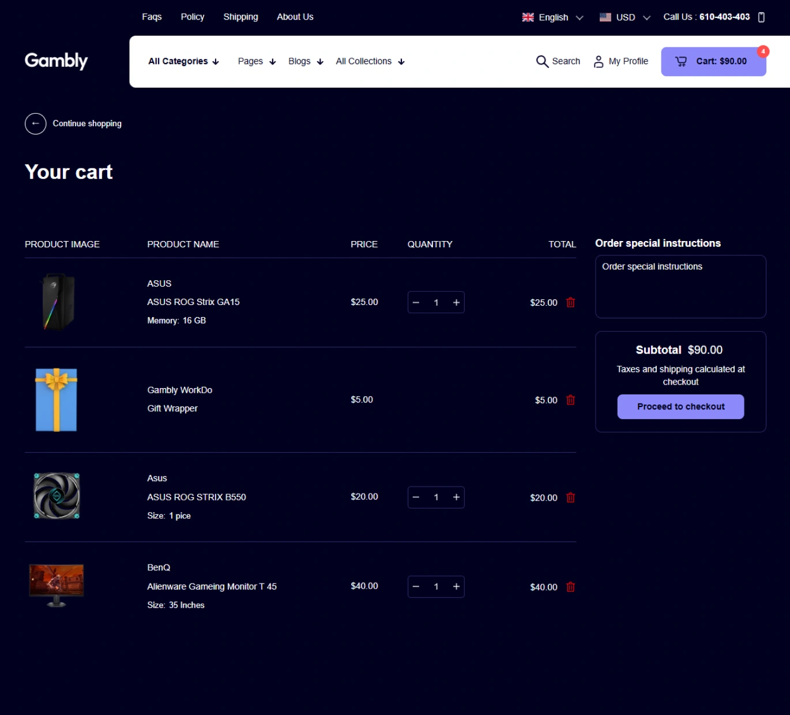This screenshot has width=790, height=715.
Task: Delete ASUS ROG Strix GA15 with trash icon
Action: (570, 302)
